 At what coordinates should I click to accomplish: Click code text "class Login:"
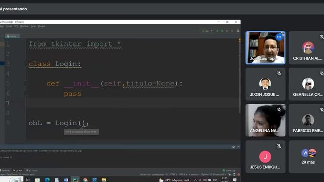55,64
